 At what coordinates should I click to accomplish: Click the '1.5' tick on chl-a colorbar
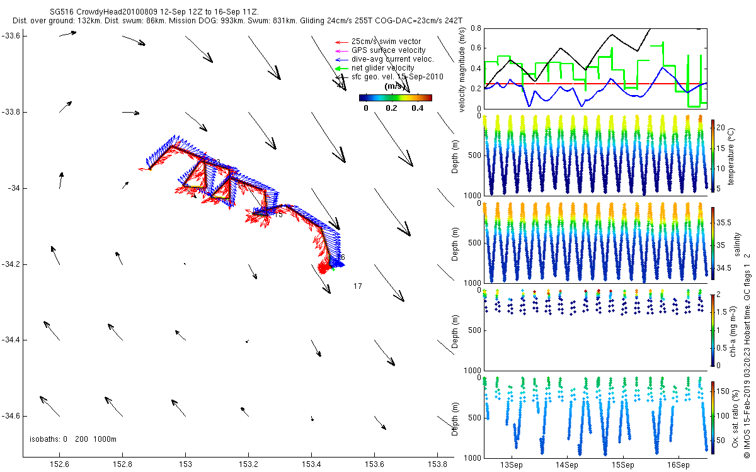pos(722,312)
